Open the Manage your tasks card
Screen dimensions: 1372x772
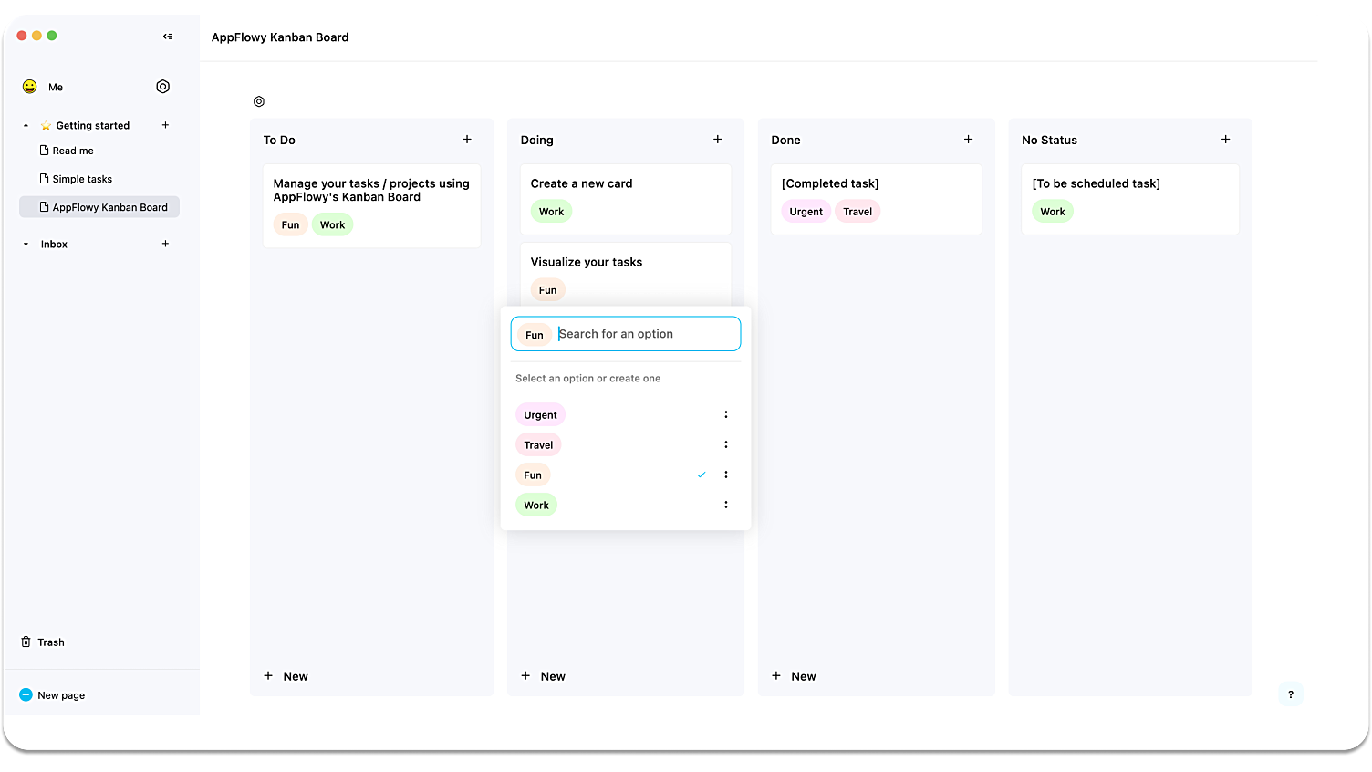click(x=372, y=205)
